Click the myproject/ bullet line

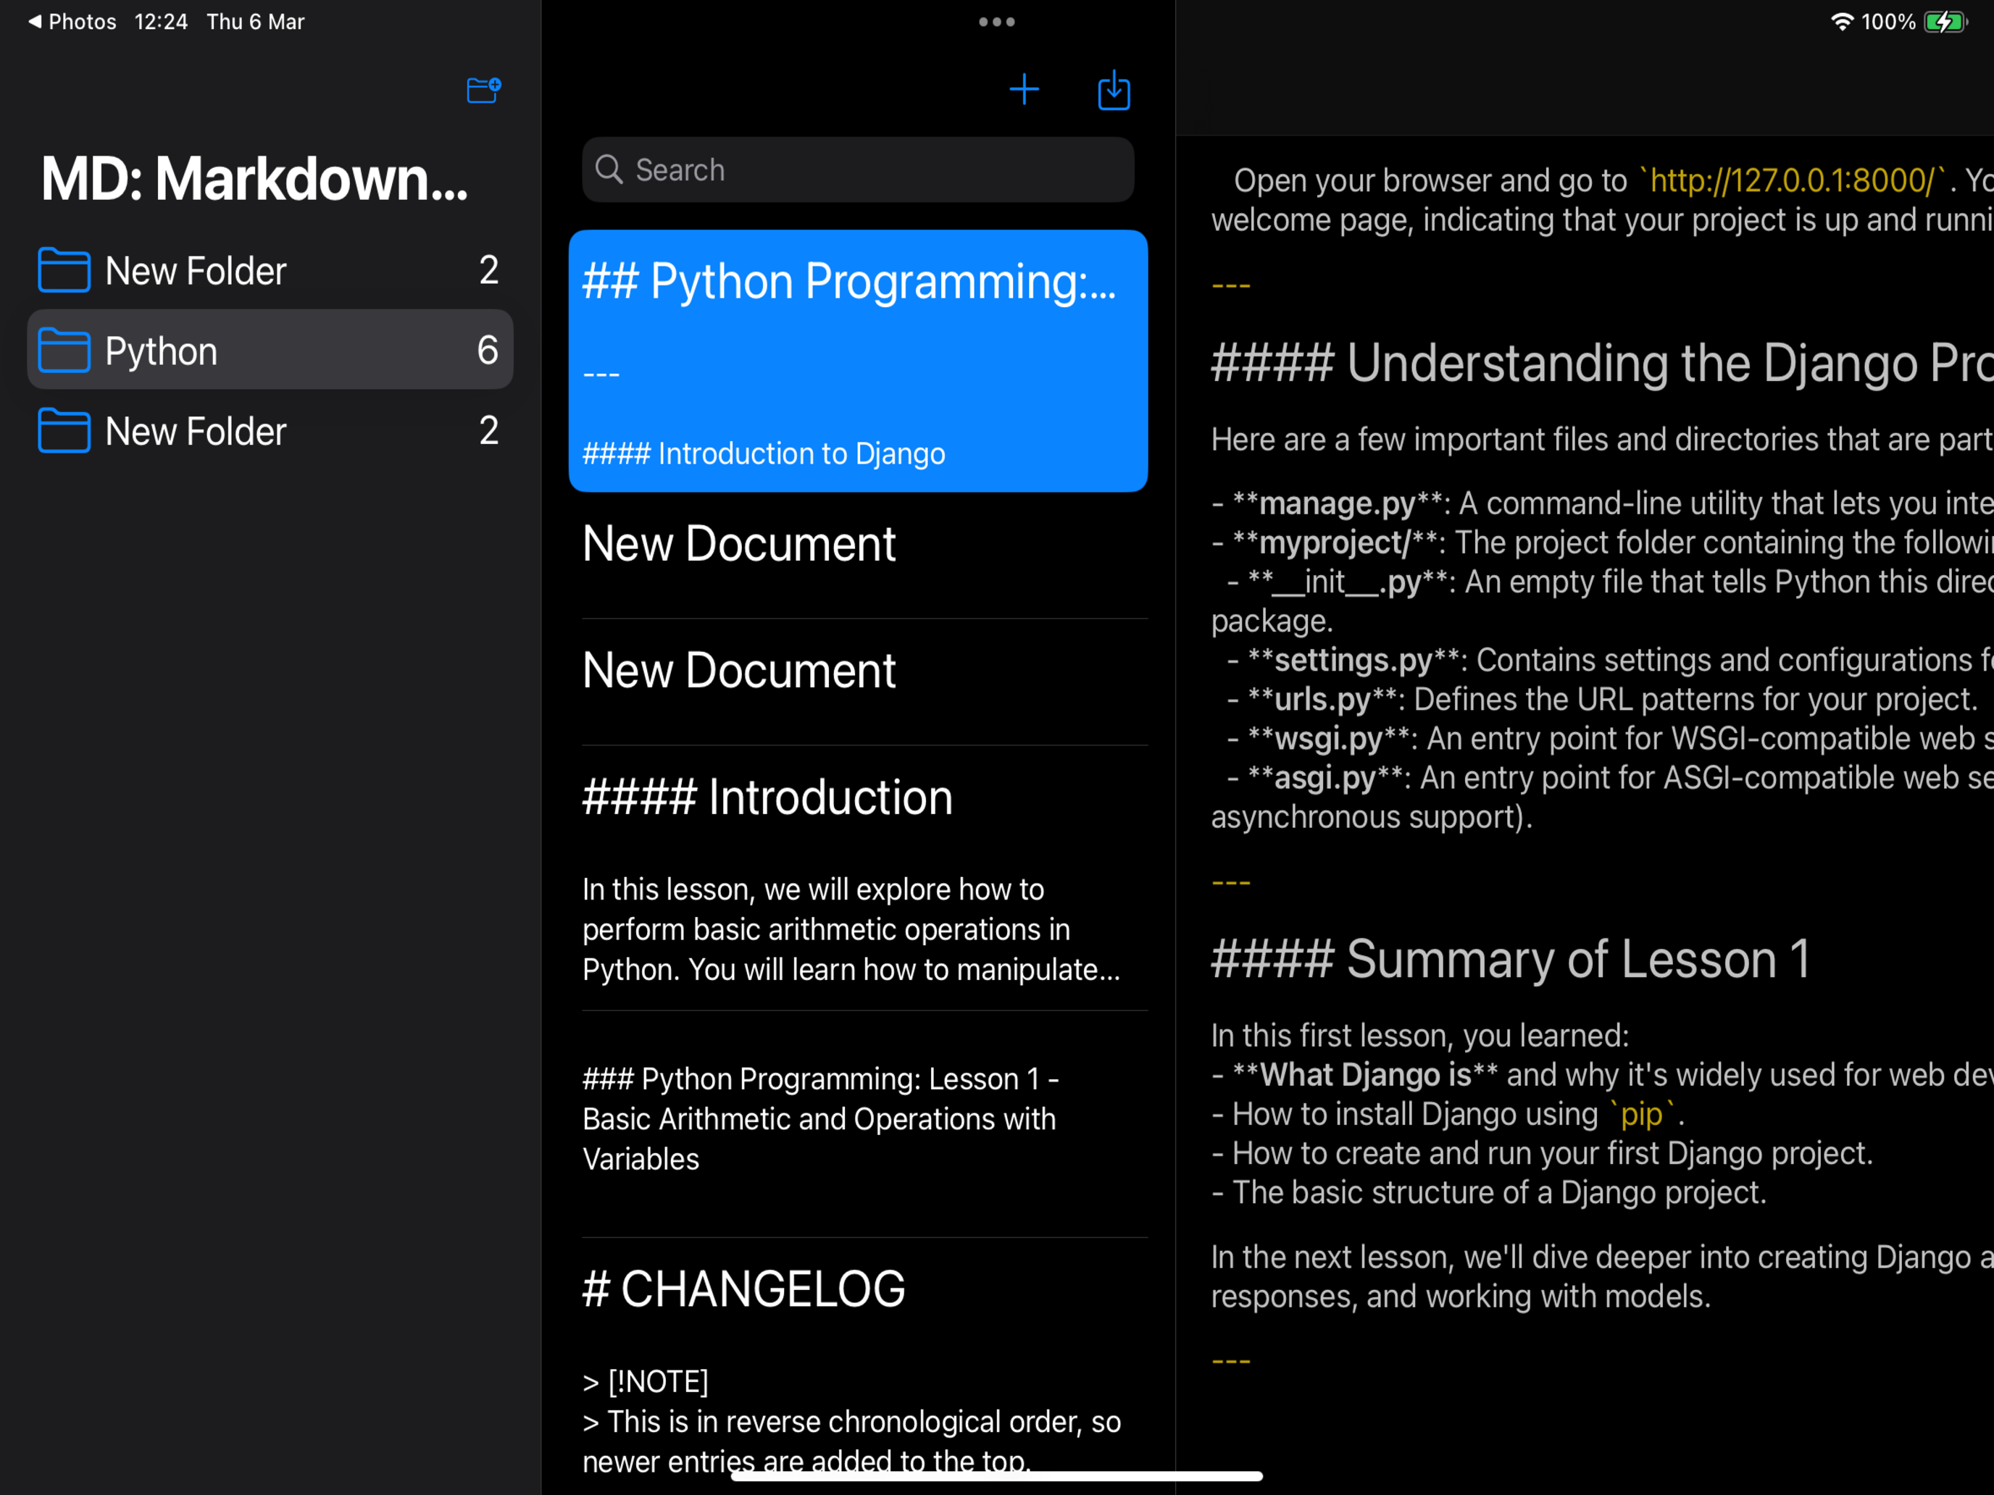coord(1602,543)
